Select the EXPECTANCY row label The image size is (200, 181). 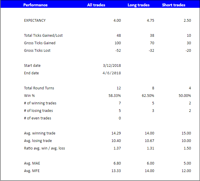35,21
